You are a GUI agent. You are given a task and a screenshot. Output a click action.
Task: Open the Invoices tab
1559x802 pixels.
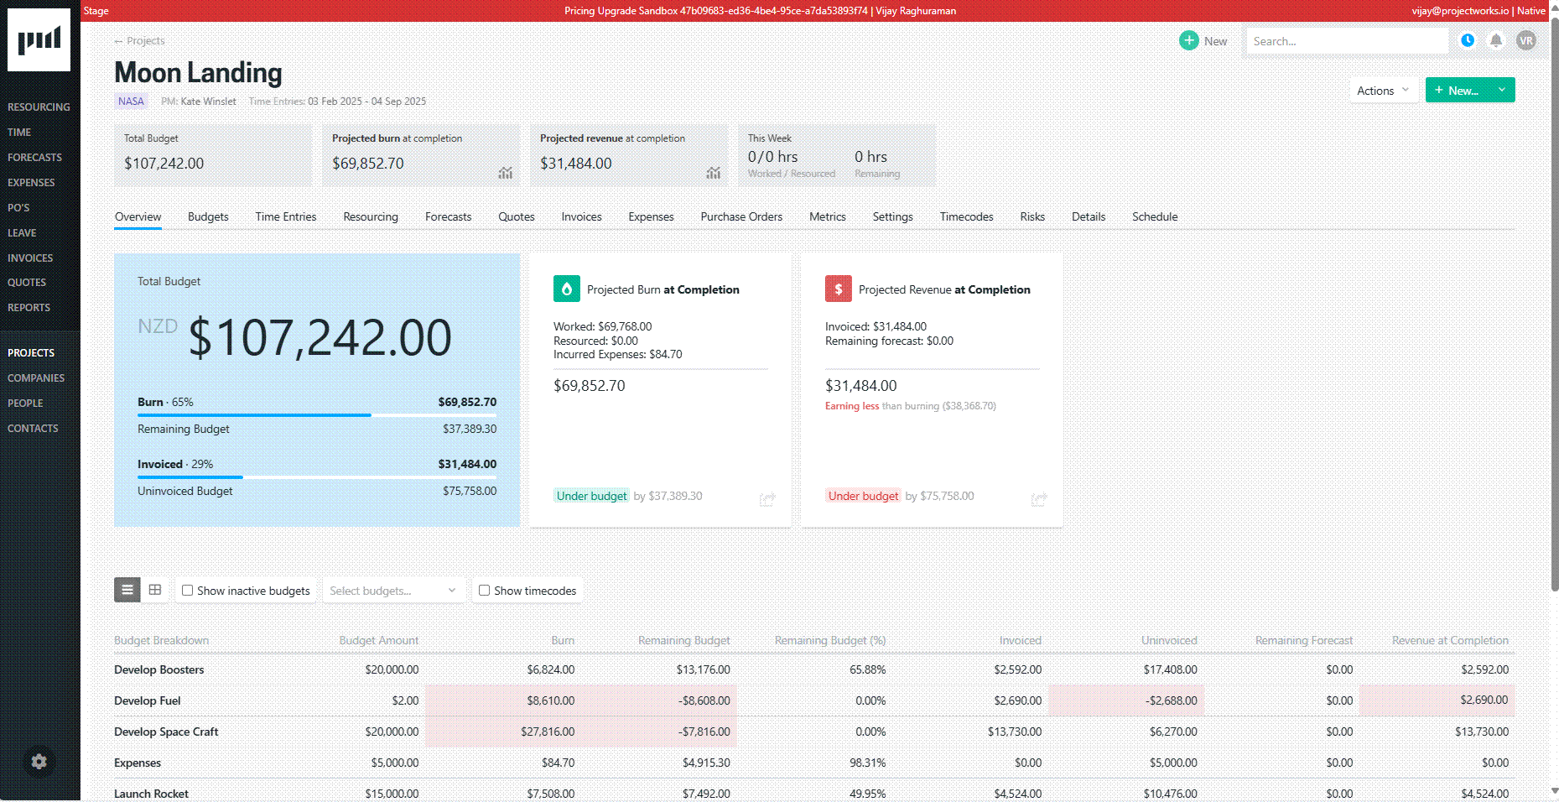tap(581, 216)
